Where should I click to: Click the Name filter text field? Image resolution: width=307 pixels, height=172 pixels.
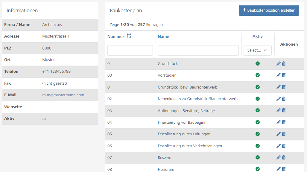(x=198, y=50)
